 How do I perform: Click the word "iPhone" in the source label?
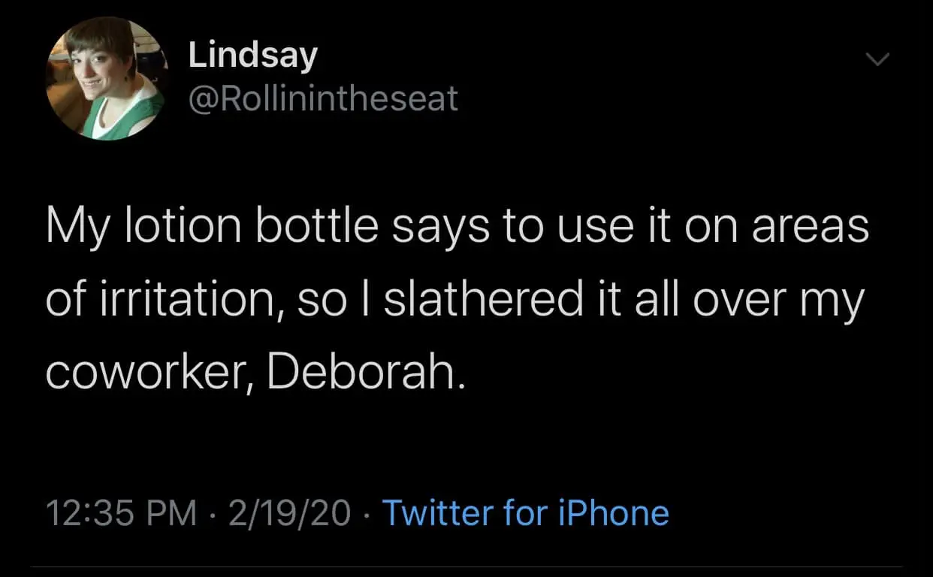614,514
